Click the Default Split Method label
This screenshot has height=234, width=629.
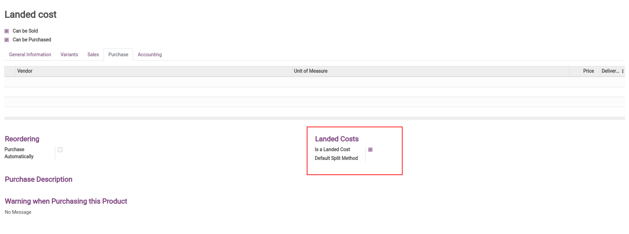coord(336,158)
